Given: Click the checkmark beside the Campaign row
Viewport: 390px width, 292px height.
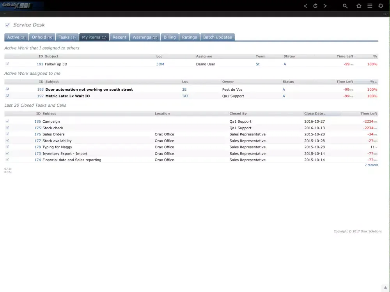Looking at the screenshot, I should click(x=7, y=121).
